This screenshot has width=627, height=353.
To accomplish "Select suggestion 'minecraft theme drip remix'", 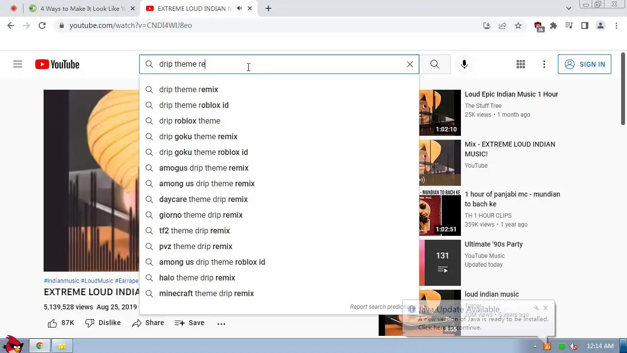I will point(279,293).
